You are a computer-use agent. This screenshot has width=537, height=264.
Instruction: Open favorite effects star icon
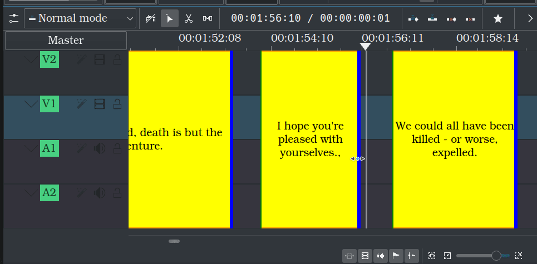(498, 18)
